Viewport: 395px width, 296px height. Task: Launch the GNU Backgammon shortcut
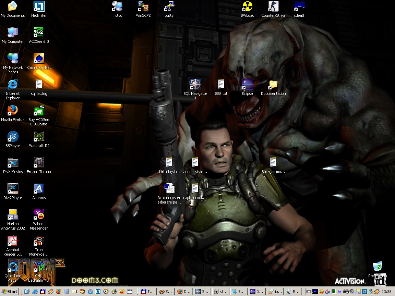[39, 272]
